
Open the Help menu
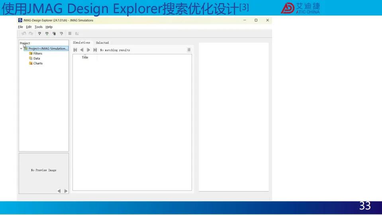point(49,27)
